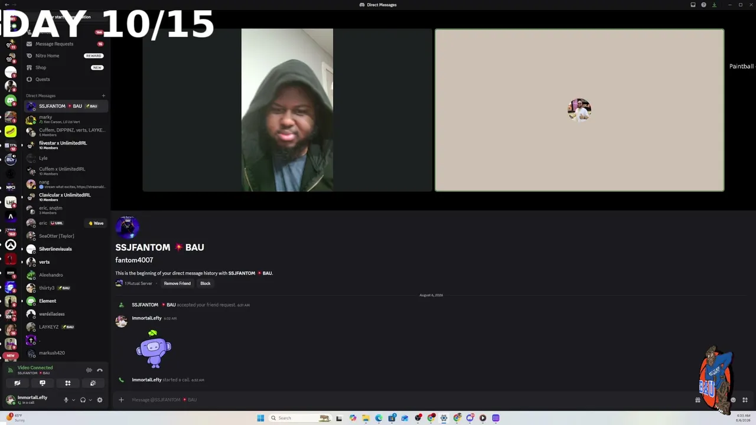Click the Block button

click(x=205, y=283)
